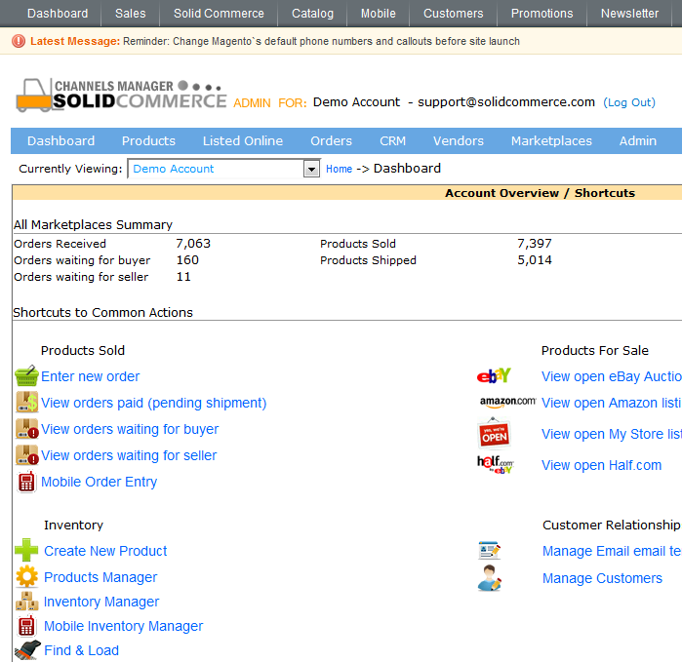682x662 pixels.
Task: Open Manage Email templates link
Action: point(612,551)
